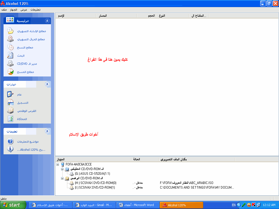Click the معالج الإنشاء التصويري link
This screenshot has height=209, width=279.
point(32,31)
